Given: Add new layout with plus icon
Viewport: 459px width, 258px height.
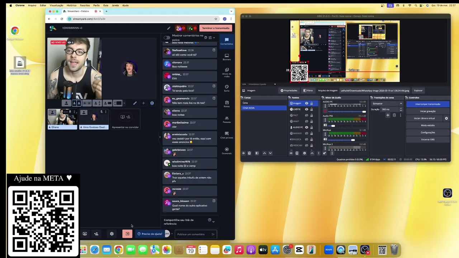Looking at the screenshot, I should click(x=143, y=103).
